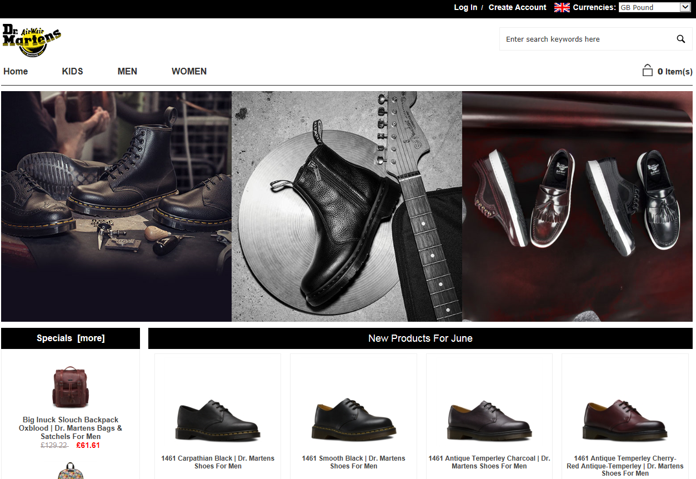Screen dimensions: 696x479
Task: Click the tassel loafers banner image
Action: click(x=578, y=206)
